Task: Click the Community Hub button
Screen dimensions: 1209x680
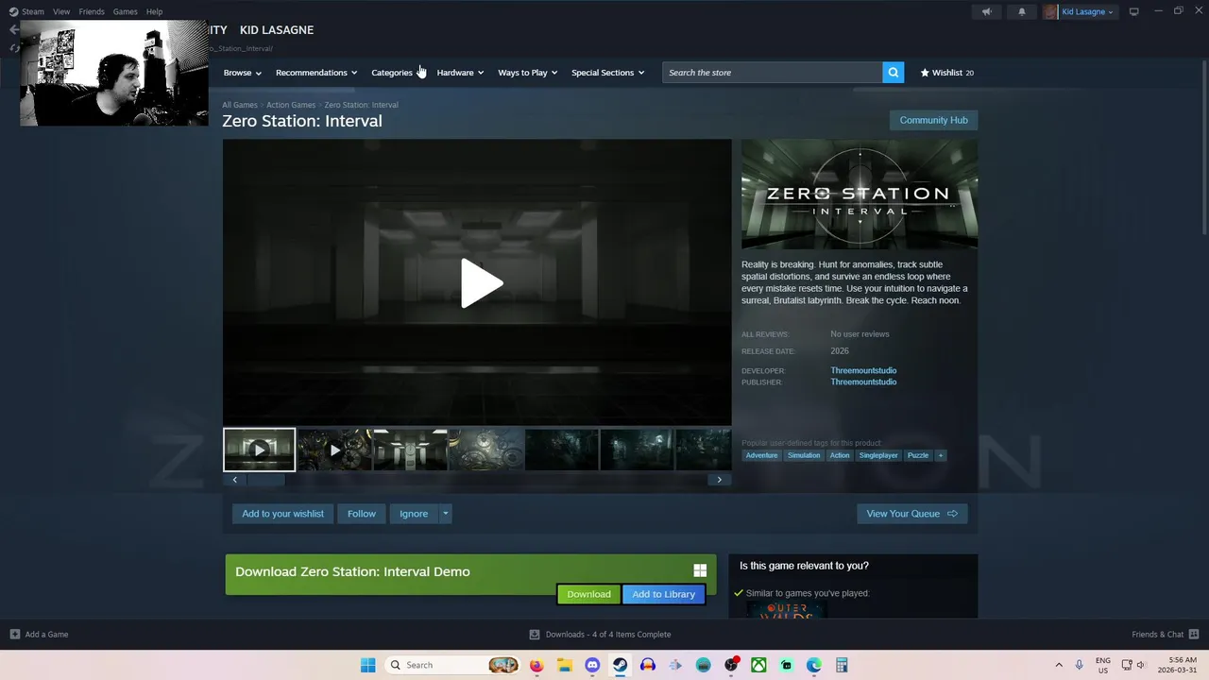Action: (x=933, y=120)
